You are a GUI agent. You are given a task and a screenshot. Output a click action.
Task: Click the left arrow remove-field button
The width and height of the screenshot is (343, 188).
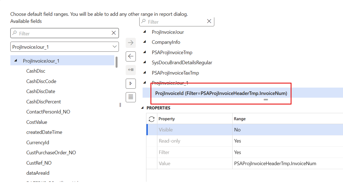coord(131,56)
